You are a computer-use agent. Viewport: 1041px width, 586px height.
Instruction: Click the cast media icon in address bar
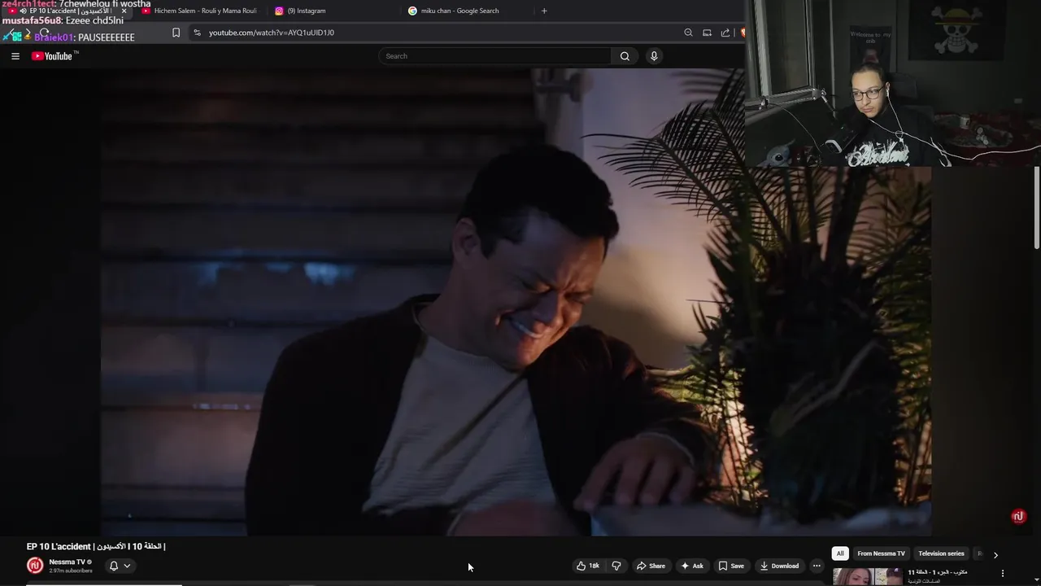point(707,33)
